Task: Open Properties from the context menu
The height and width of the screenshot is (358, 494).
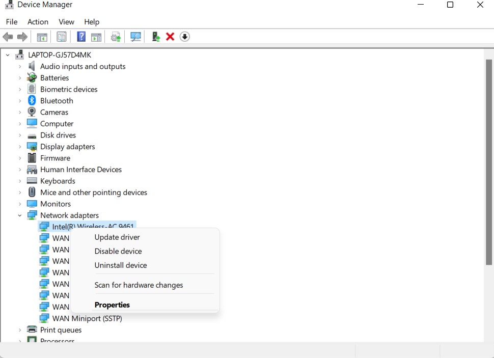Action: (x=112, y=305)
